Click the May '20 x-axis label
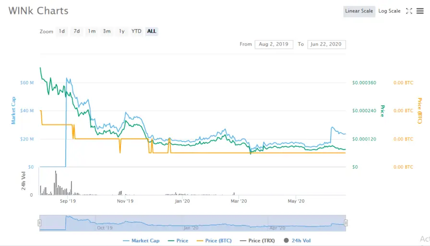This screenshot has height=246, width=430. 296,201
